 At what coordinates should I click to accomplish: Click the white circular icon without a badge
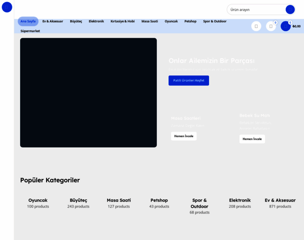(x=256, y=26)
